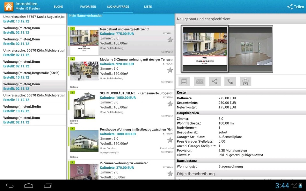Call the agent with the phone icon
Screen dimensions: 306x191
coord(230,81)
